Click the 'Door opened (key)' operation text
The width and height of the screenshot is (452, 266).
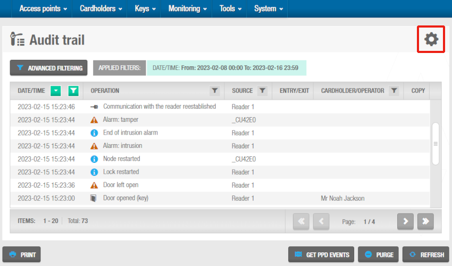click(125, 198)
